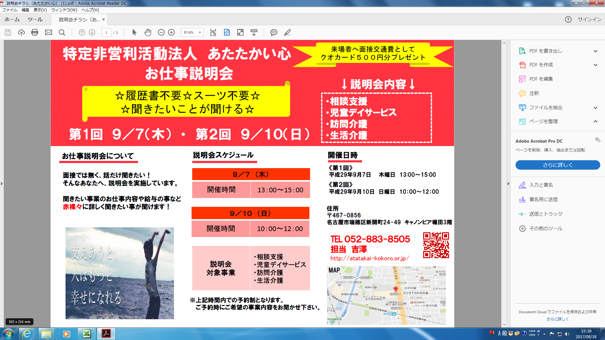605x340 pixels.
Task: Switch to the ツール tab
Action: pyautogui.click(x=35, y=20)
